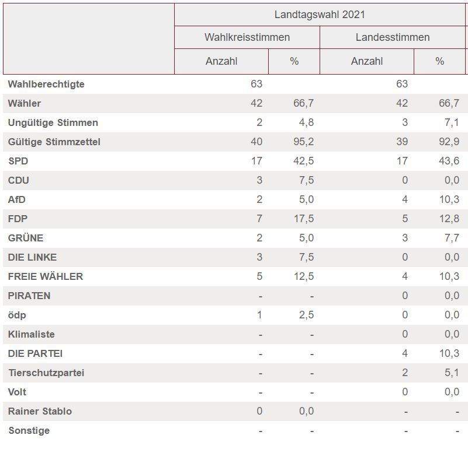Click the DIE PARTEI row label
Image resolution: width=468 pixels, height=449 pixels.
[x=35, y=353]
